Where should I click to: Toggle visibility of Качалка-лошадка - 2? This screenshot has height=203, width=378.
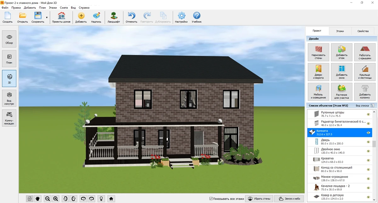368,188
